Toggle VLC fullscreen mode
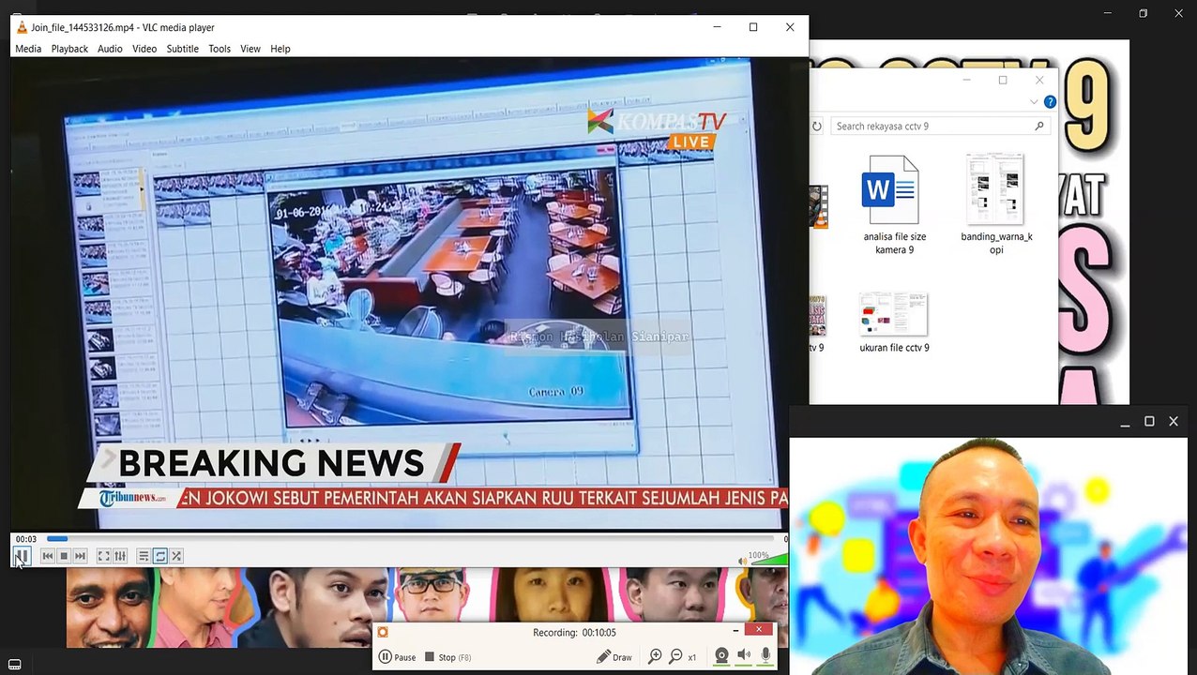Screen dimensions: 1197x675 [104, 556]
